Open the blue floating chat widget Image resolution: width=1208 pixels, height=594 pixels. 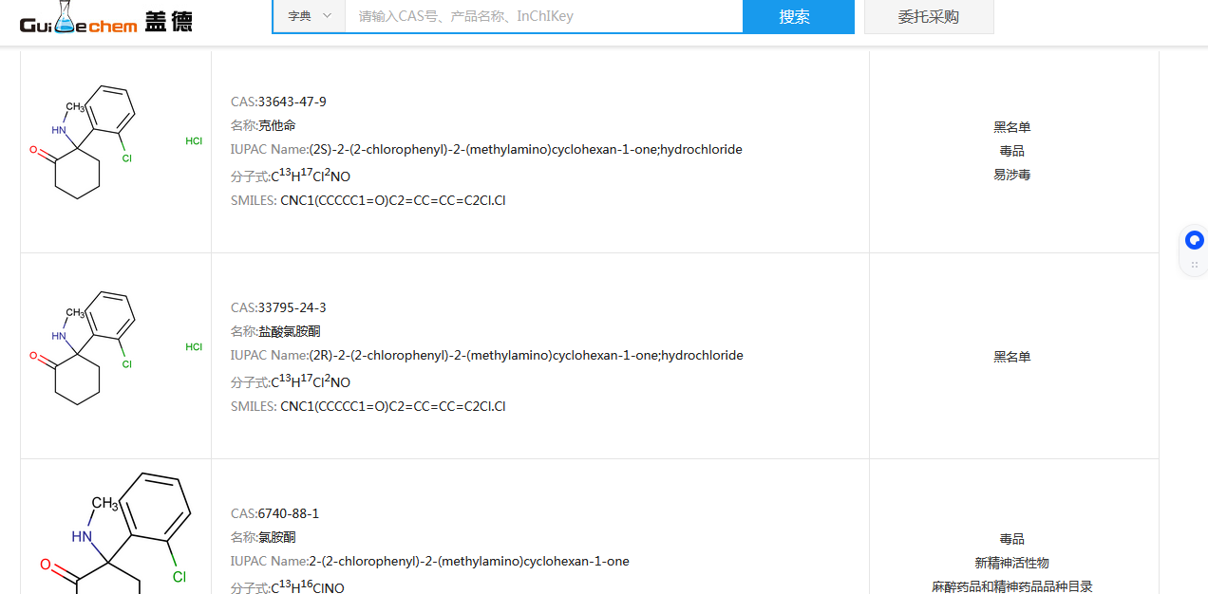coord(1195,240)
